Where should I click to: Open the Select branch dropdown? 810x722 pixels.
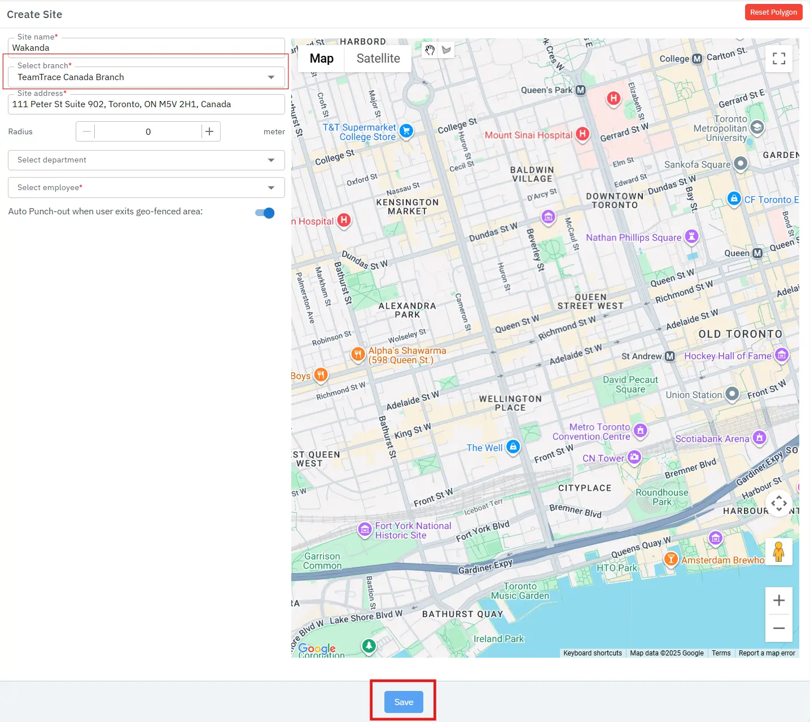tap(146, 77)
